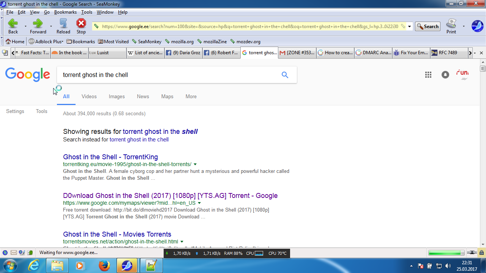Close the current tab with the X
The width and height of the screenshot is (486, 273).
[481, 53]
